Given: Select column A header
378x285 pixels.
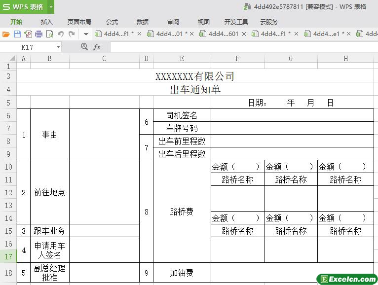Looking at the screenshot, I should click(x=23, y=59).
